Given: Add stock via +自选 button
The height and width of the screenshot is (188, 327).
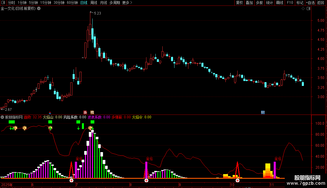Looking at the screenshot, I should click(310, 3).
